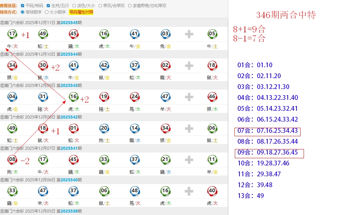Open the 号码属性对照 link
Screen dimensions: 362x215
81,12
